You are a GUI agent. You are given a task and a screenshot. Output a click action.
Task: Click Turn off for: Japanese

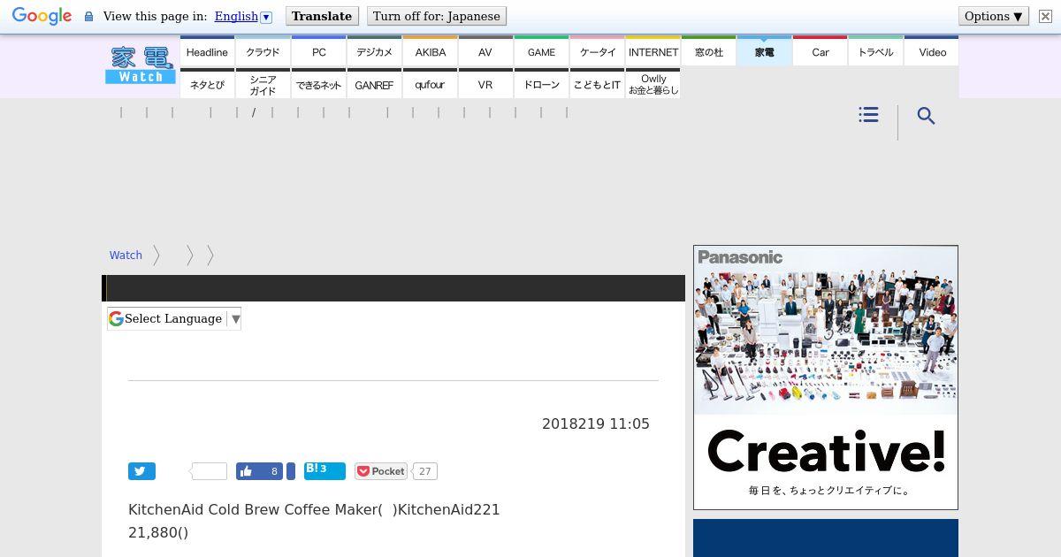[437, 16]
